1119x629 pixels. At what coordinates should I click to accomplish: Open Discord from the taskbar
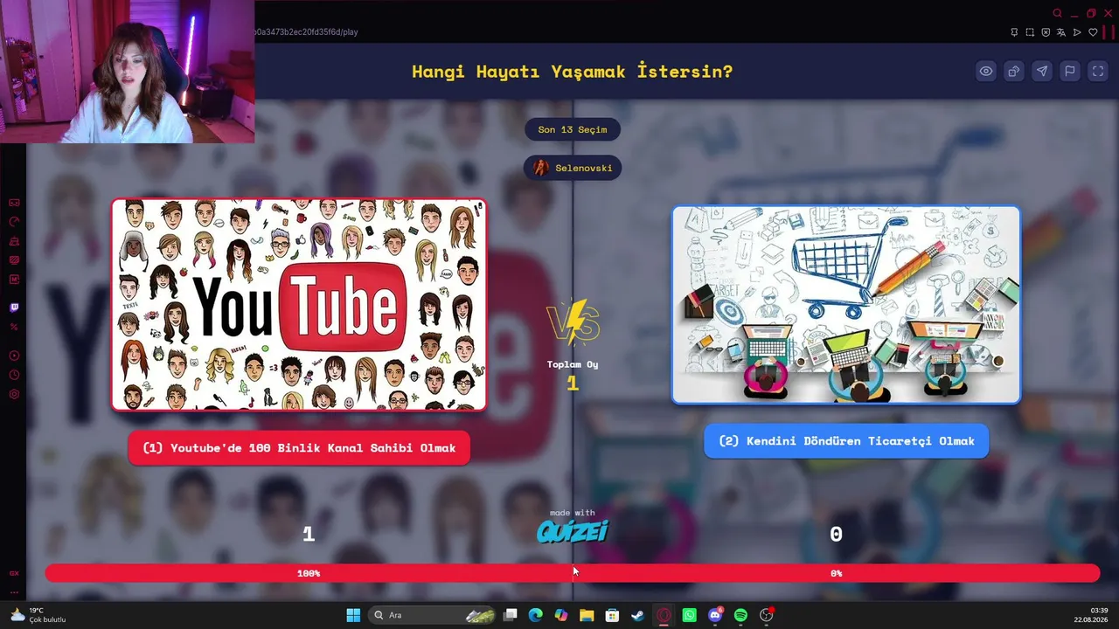pyautogui.click(x=715, y=615)
